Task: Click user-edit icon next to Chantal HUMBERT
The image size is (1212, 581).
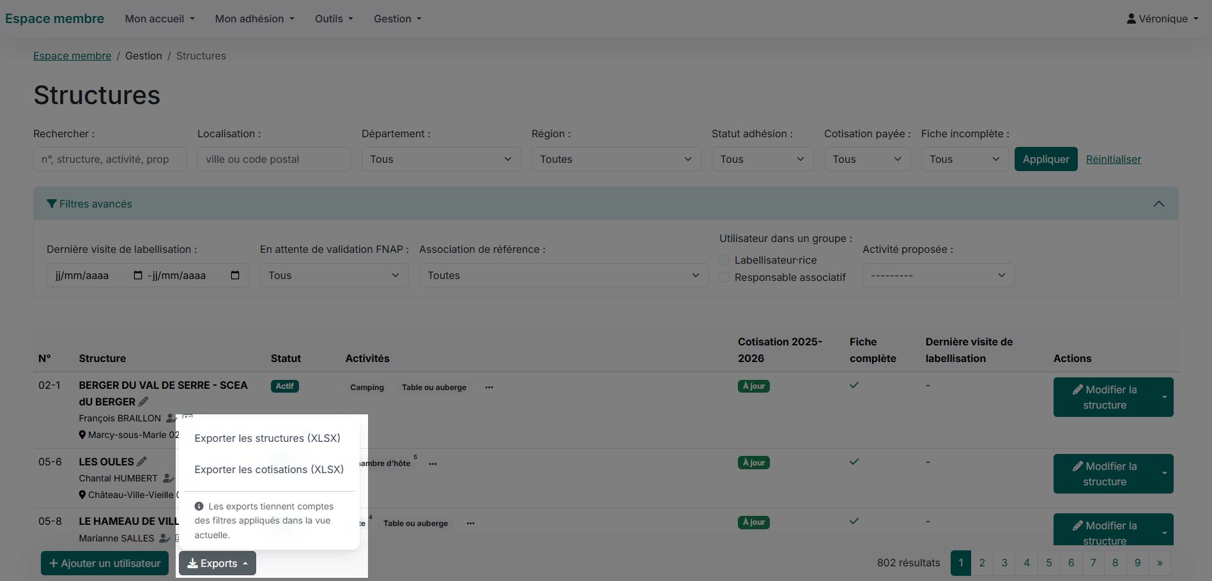Action: pos(167,478)
